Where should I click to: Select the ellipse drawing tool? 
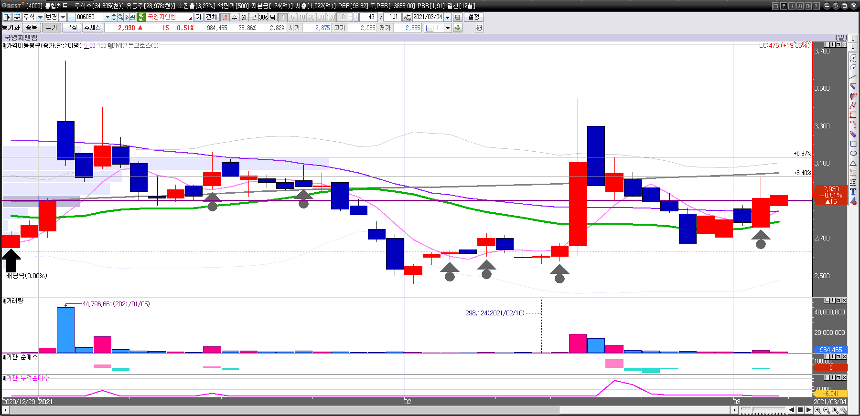pyautogui.click(x=853, y=153)
